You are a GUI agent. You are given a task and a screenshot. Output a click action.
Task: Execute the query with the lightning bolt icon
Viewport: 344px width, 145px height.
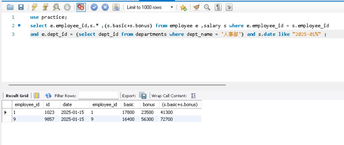(34, 7)
